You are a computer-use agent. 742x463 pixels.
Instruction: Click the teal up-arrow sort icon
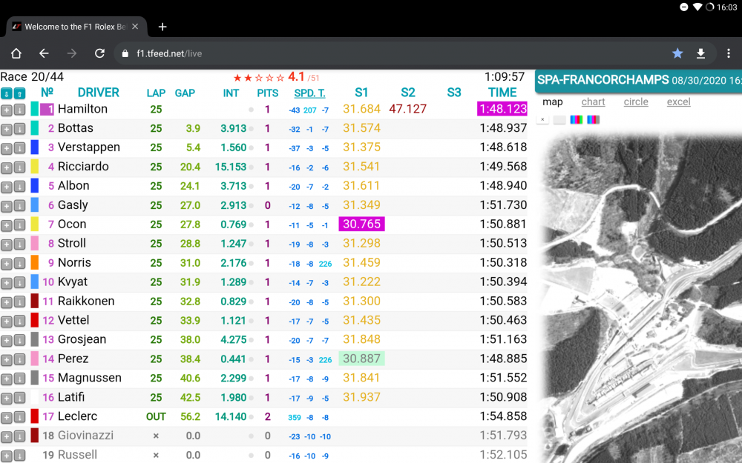(x=19, y=93)
